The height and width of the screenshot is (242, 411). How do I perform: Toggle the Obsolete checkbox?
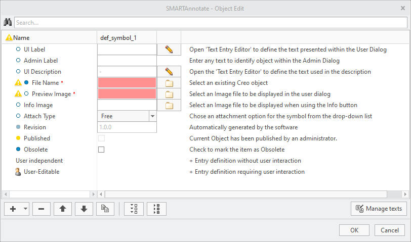101,150
